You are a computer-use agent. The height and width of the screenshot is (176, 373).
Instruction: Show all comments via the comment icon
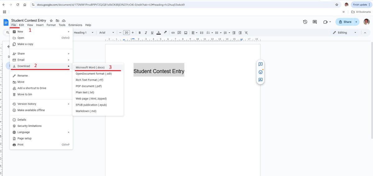click(315, 22)
